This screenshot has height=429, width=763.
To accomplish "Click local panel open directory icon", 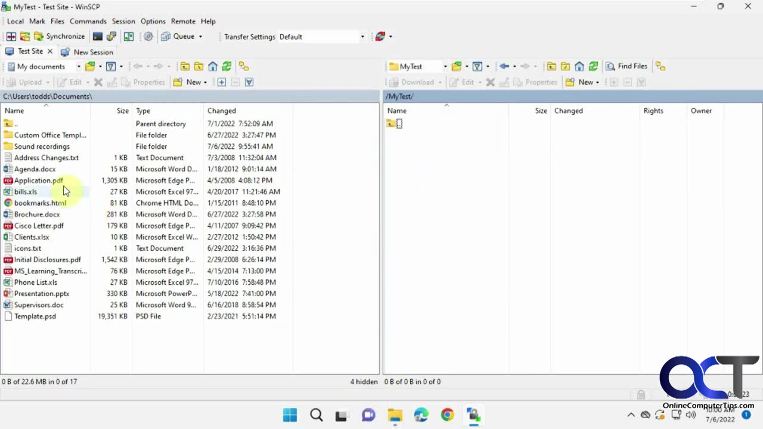I will click(x=90, y=66).
